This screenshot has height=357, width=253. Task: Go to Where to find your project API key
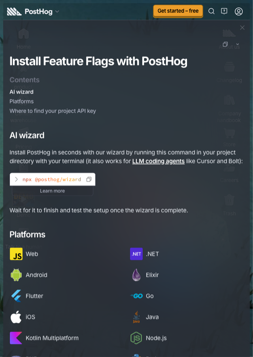click(x=53, y=111)
